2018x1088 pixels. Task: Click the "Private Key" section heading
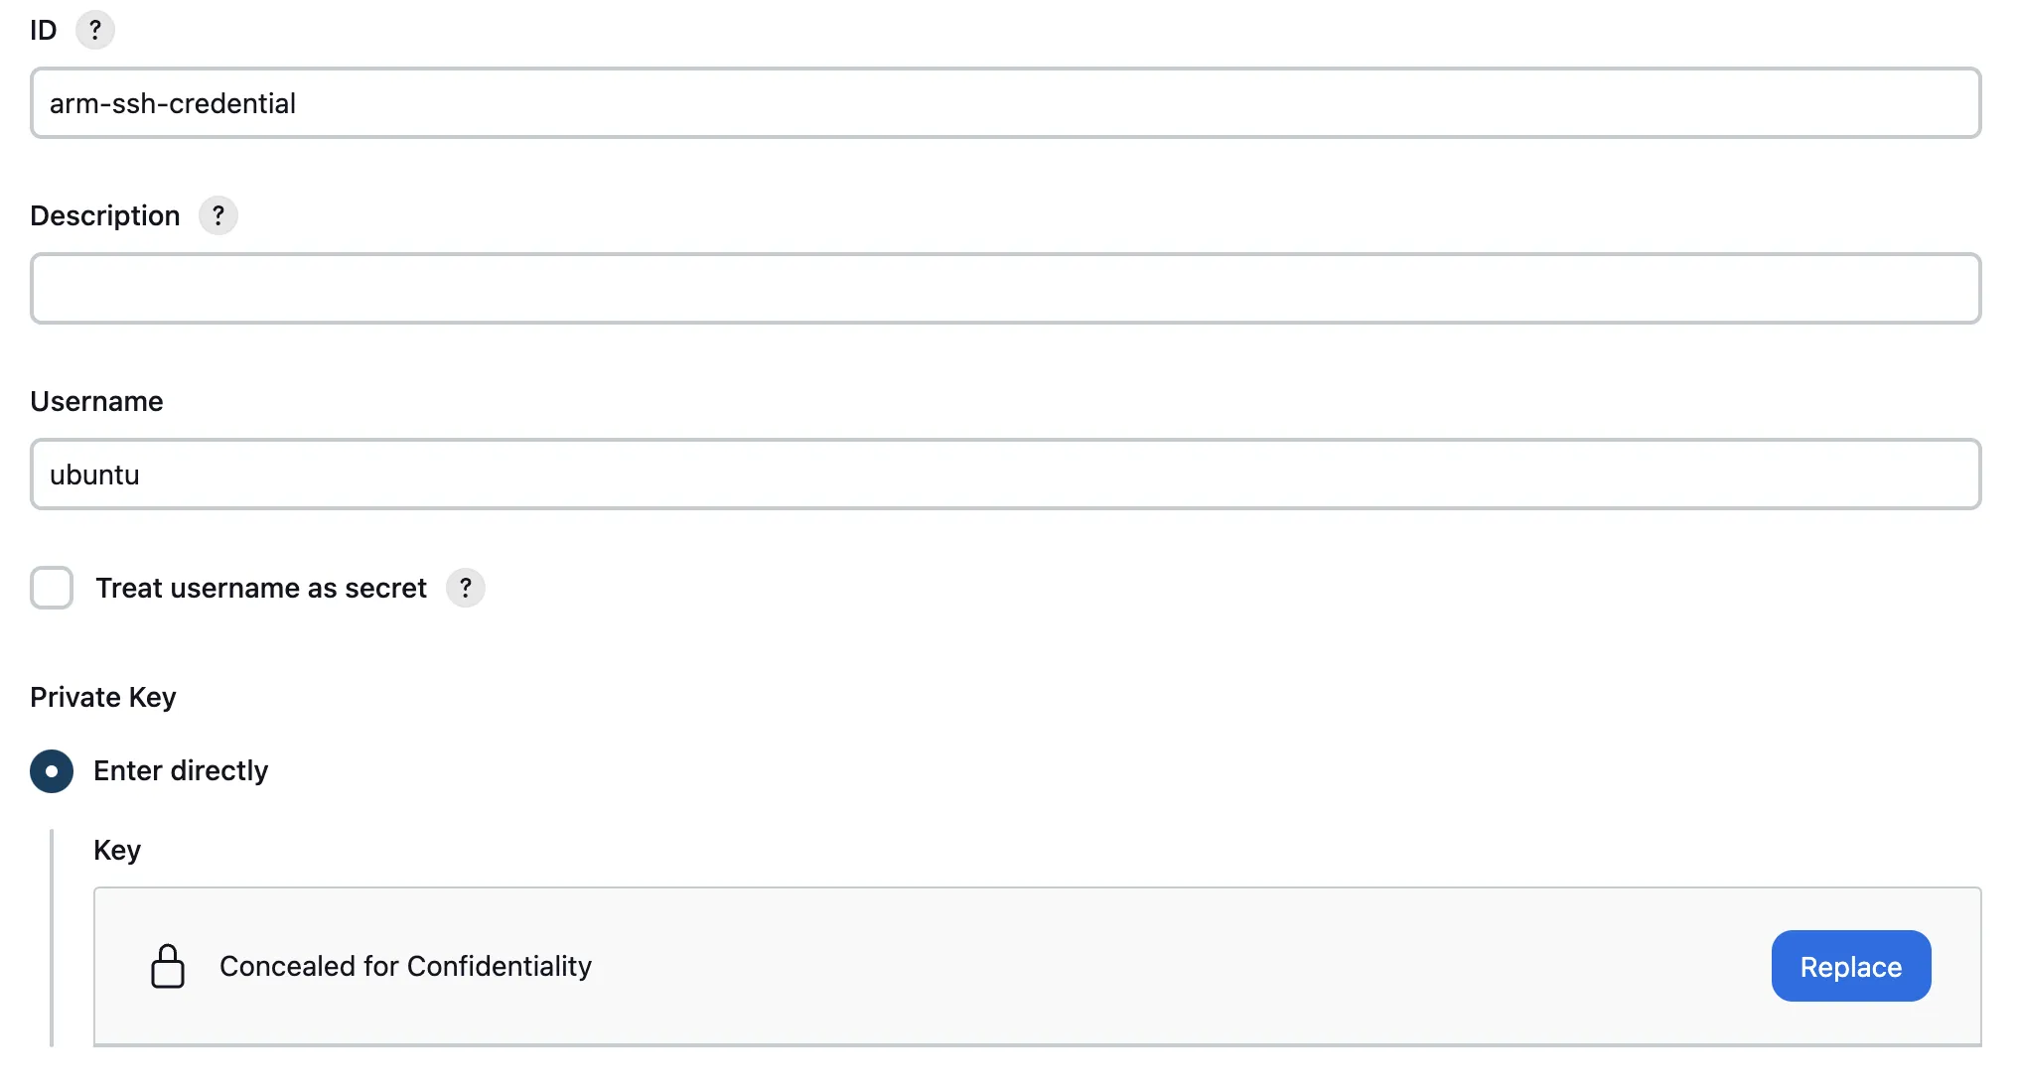(103, 697)
